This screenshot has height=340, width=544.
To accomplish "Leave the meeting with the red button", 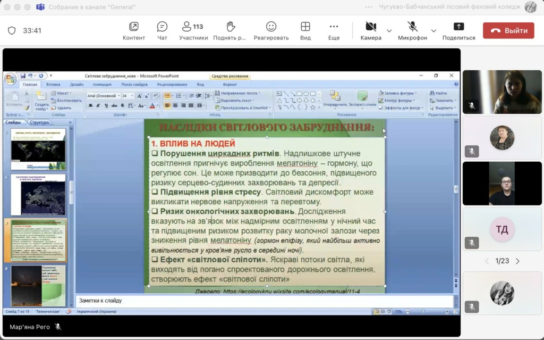I will tap(508, 31).
